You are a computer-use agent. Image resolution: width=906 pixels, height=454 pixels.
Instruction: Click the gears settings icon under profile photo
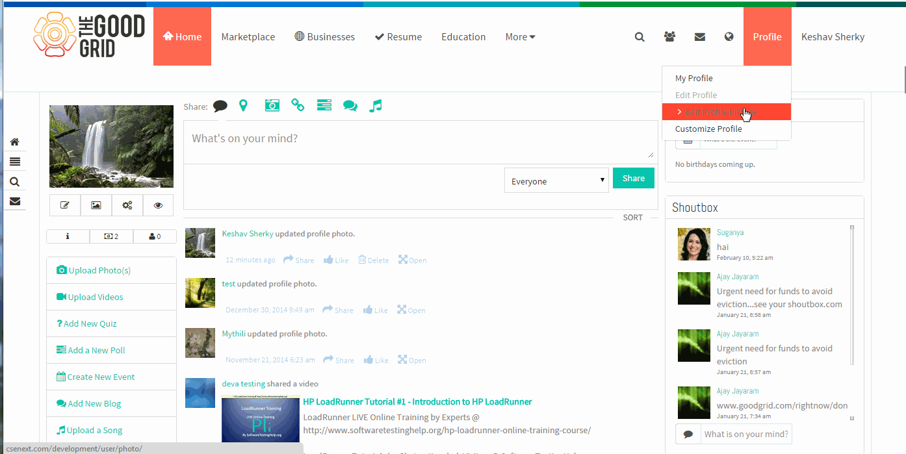point(127,205)
